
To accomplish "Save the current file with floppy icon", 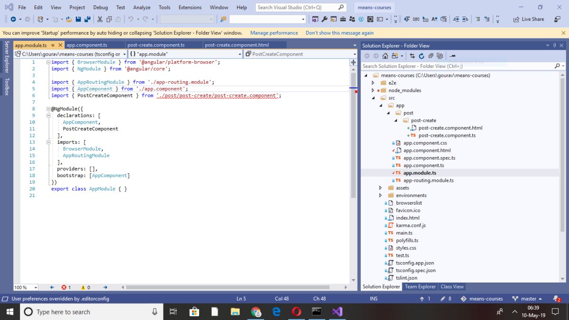I will pyautogui.click(x=78, y=19).
